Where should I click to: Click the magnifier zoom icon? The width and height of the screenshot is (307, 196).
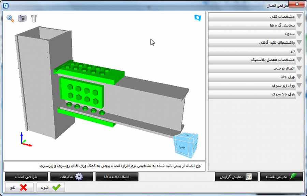tap(11, 18)
